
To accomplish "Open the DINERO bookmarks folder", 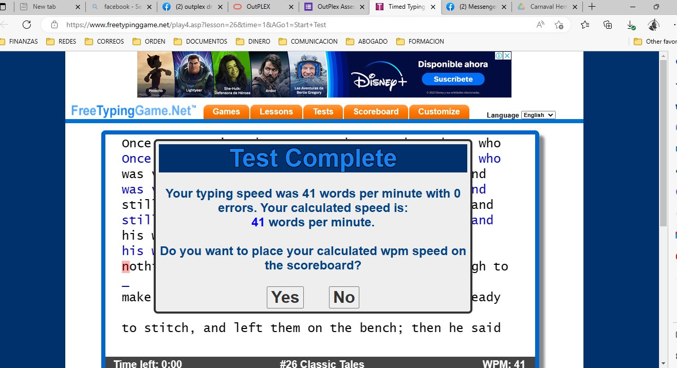I will (253, 42).
